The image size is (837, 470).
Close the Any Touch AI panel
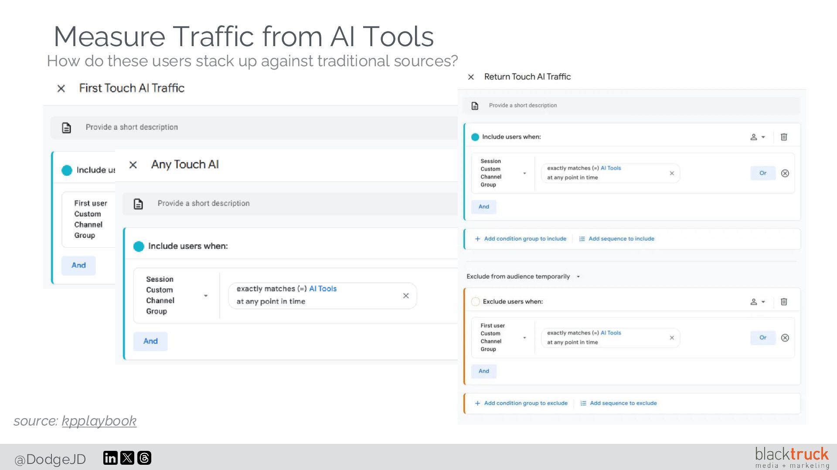[133, 165]
